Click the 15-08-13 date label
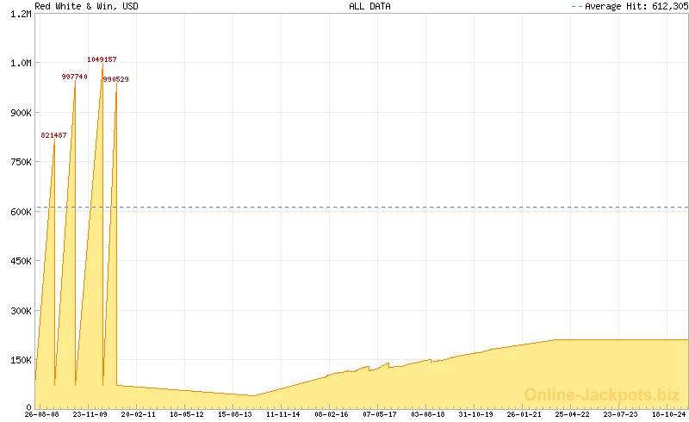The height and width of the screenshot is (422, 689). click(235, 414)
